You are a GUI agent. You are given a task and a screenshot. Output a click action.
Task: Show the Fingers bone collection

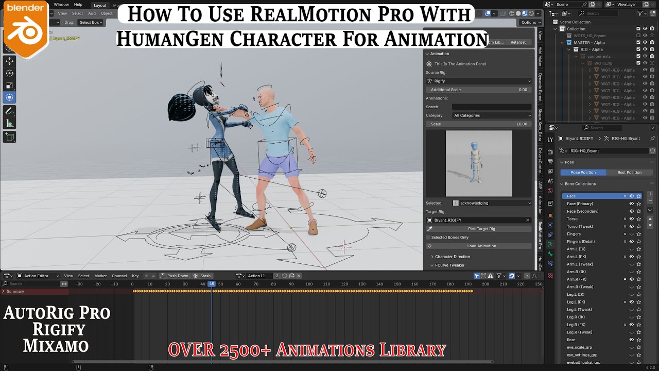coord(632,234)
